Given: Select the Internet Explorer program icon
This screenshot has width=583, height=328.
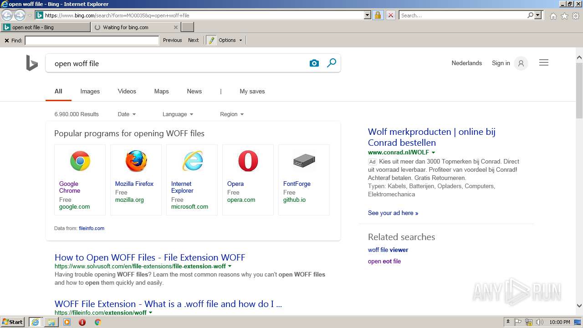Looking at the screenshot, I should pyautogui.click(x=192, y=161).
